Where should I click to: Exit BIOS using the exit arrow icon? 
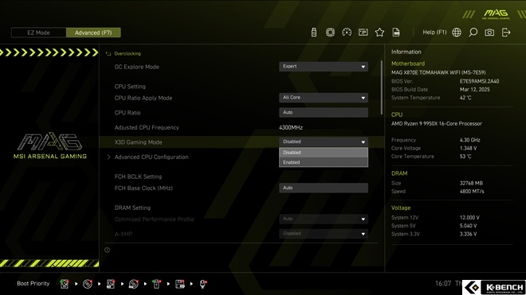506,32
